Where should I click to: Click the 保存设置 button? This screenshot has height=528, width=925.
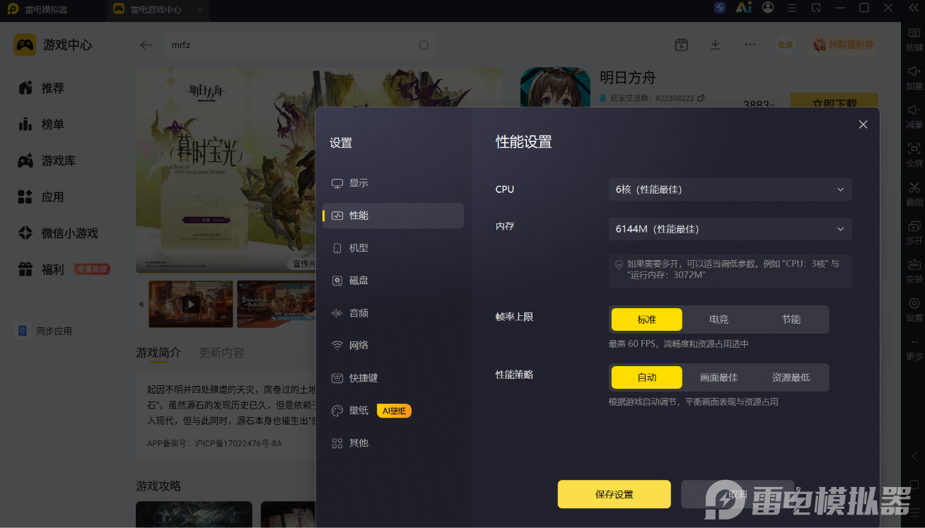pos(614,494)
